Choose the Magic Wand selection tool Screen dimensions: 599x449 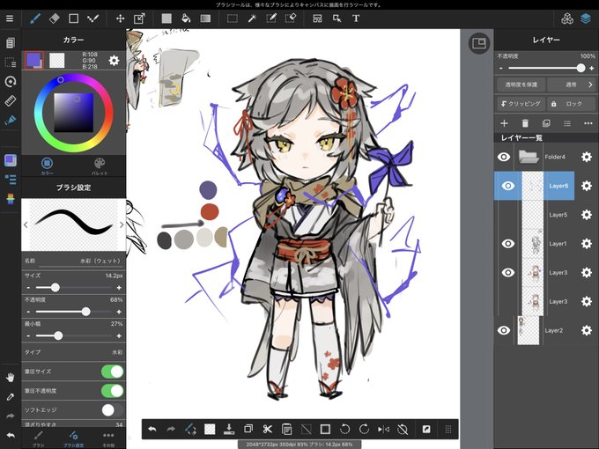point(252,18)
